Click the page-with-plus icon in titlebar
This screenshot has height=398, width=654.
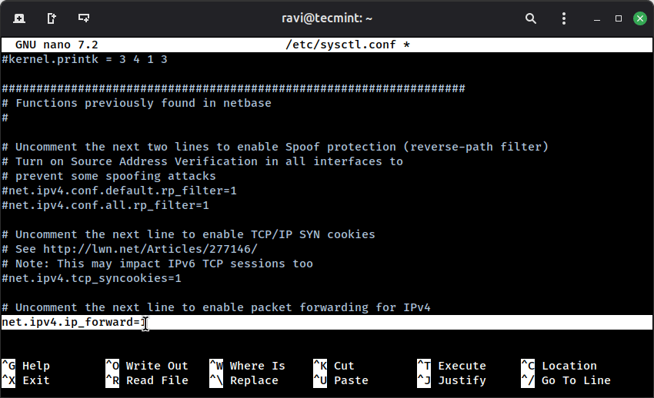tap(52, 18)
